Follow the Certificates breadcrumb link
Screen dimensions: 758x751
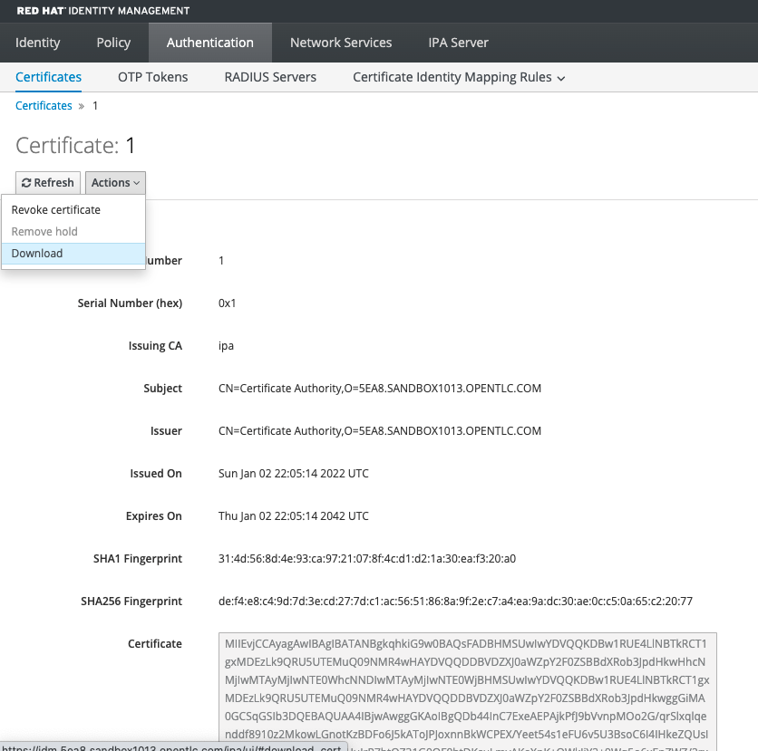44,105
